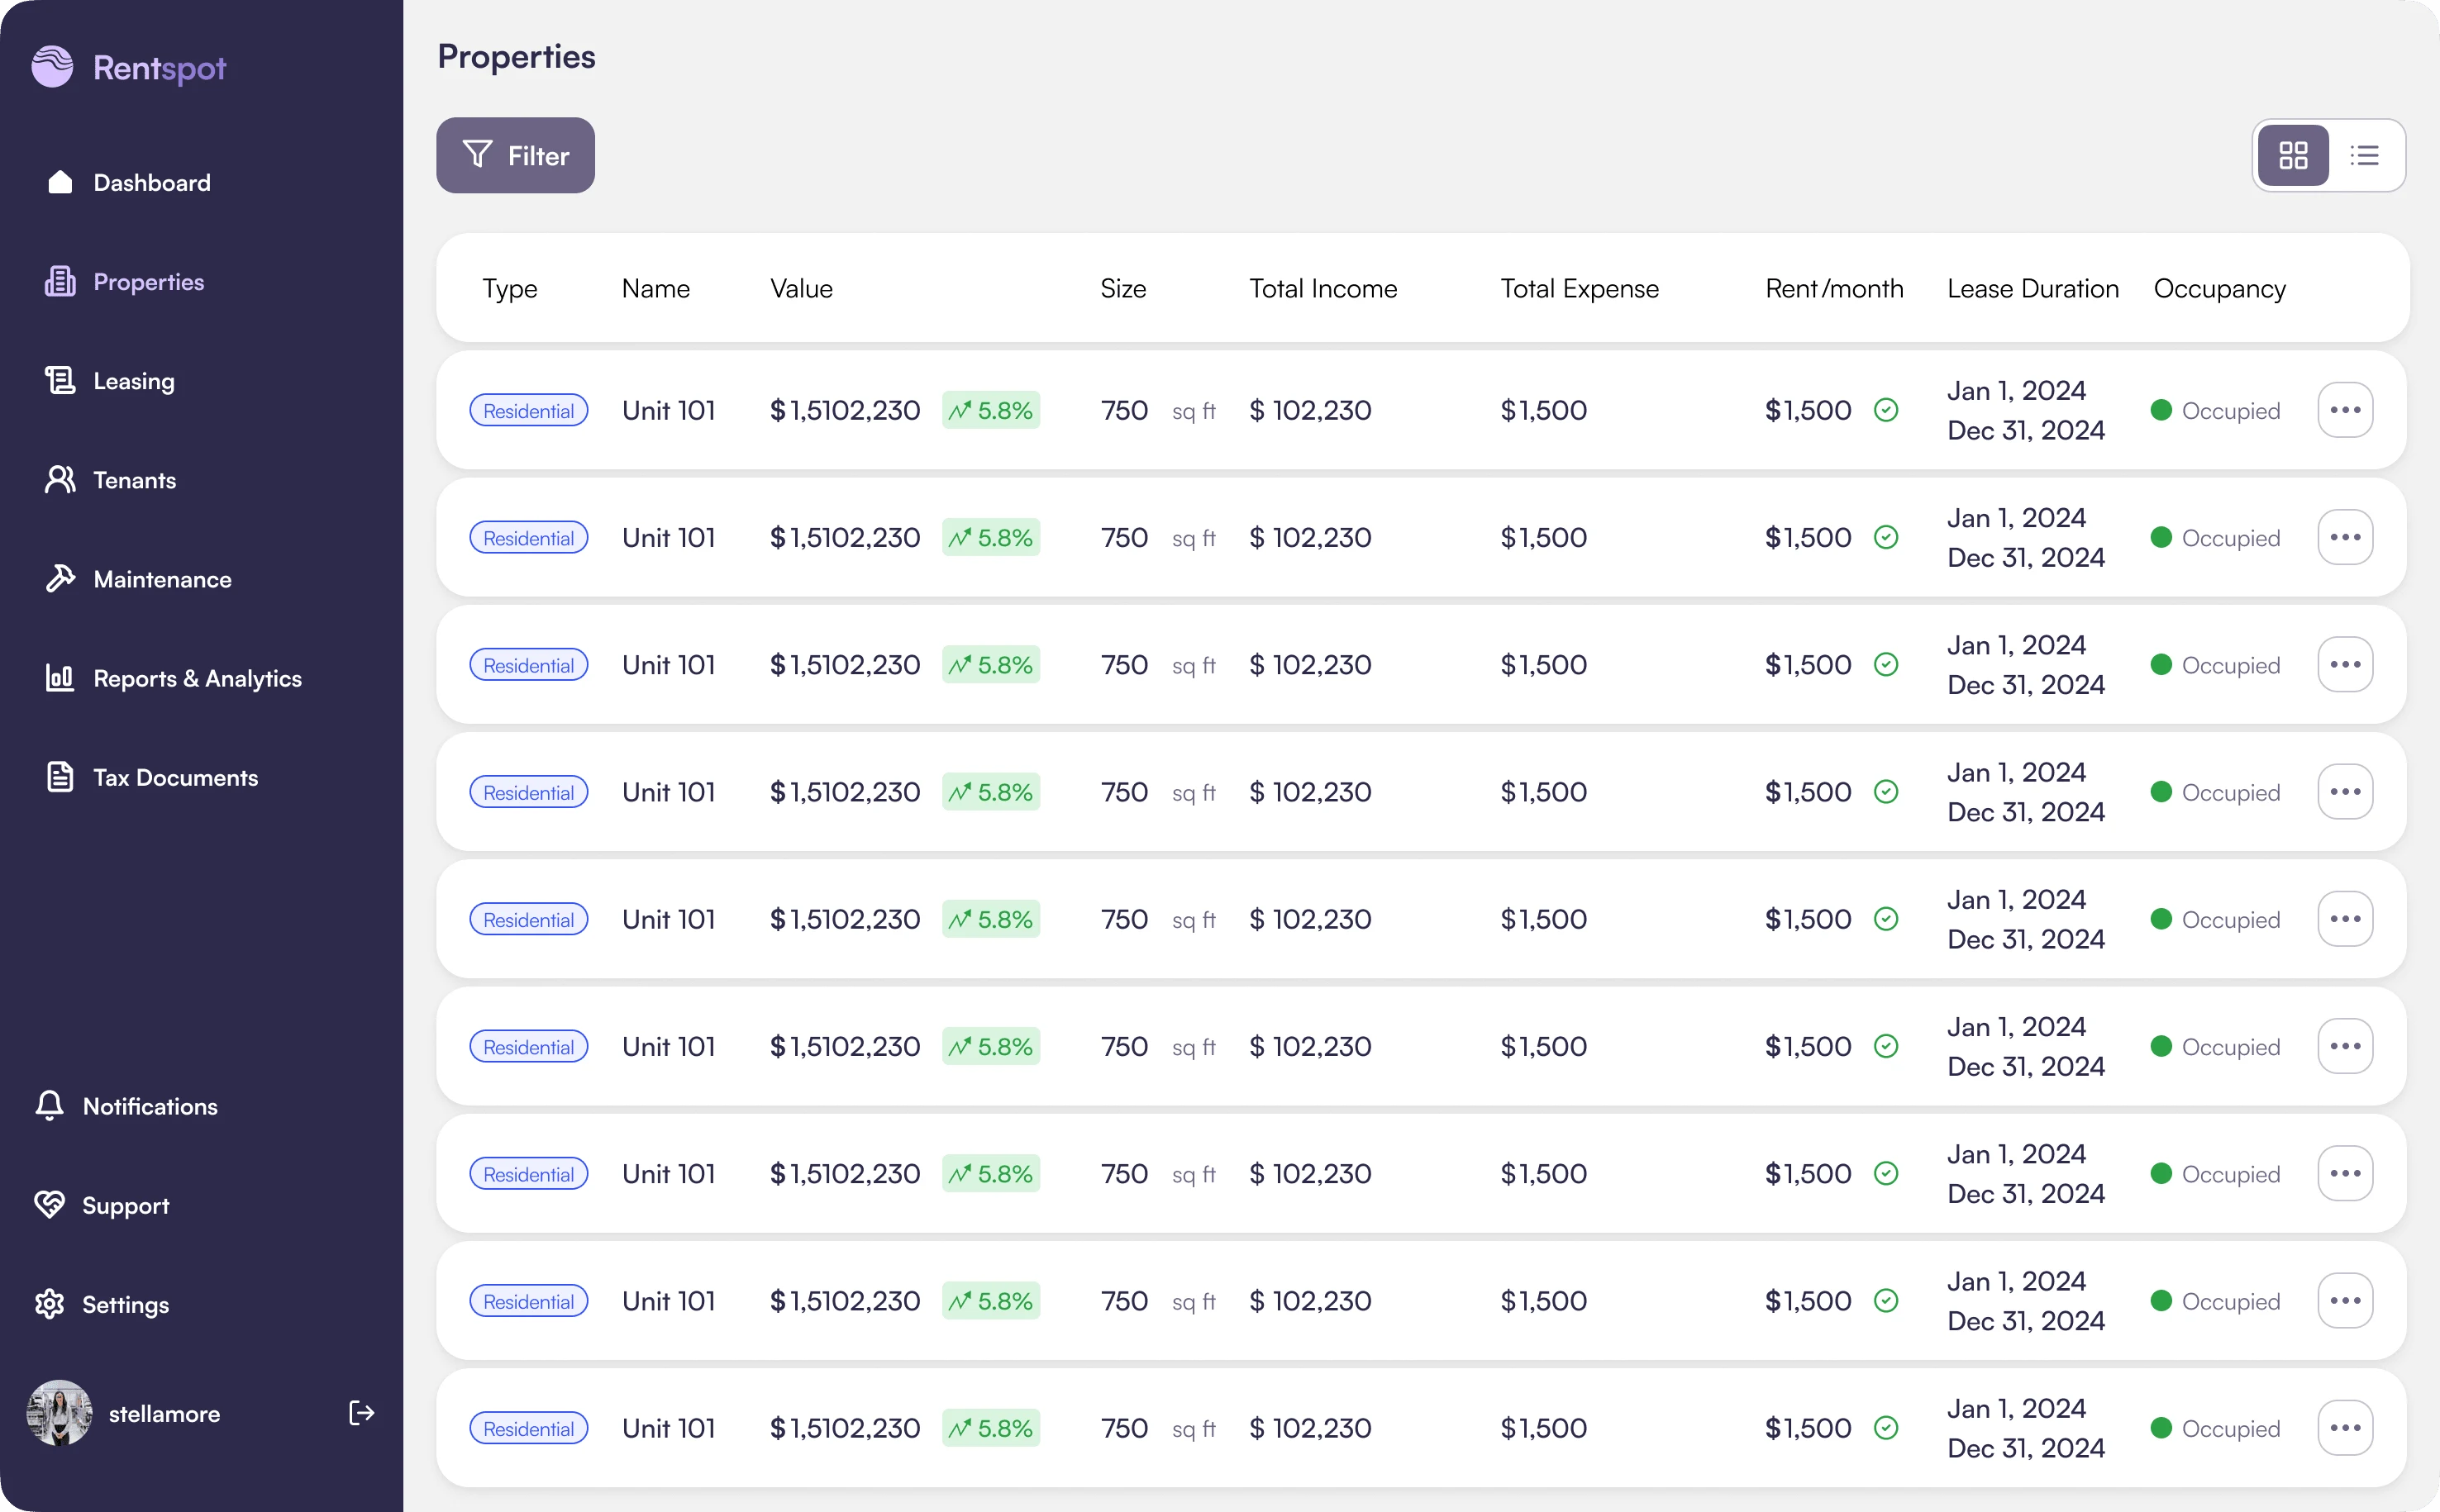The width and height of the screenshot is (2440, 1512).
Task: Open Properties menu item
Action: (150, 280)
